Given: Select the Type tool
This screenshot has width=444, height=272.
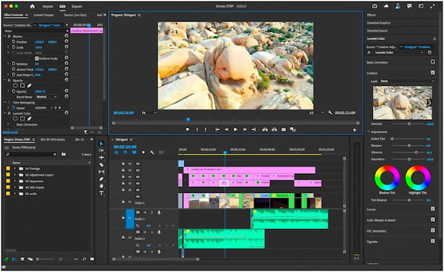Looking at the screenshot, I should click(101, 193).
